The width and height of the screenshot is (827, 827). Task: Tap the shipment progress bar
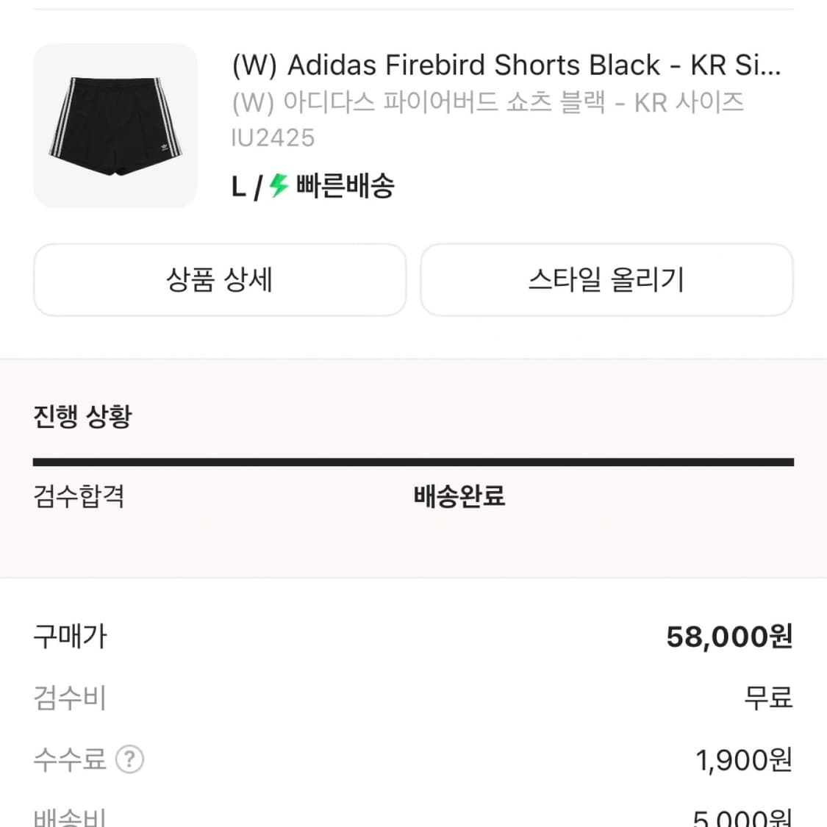click(x=413, y=462)
